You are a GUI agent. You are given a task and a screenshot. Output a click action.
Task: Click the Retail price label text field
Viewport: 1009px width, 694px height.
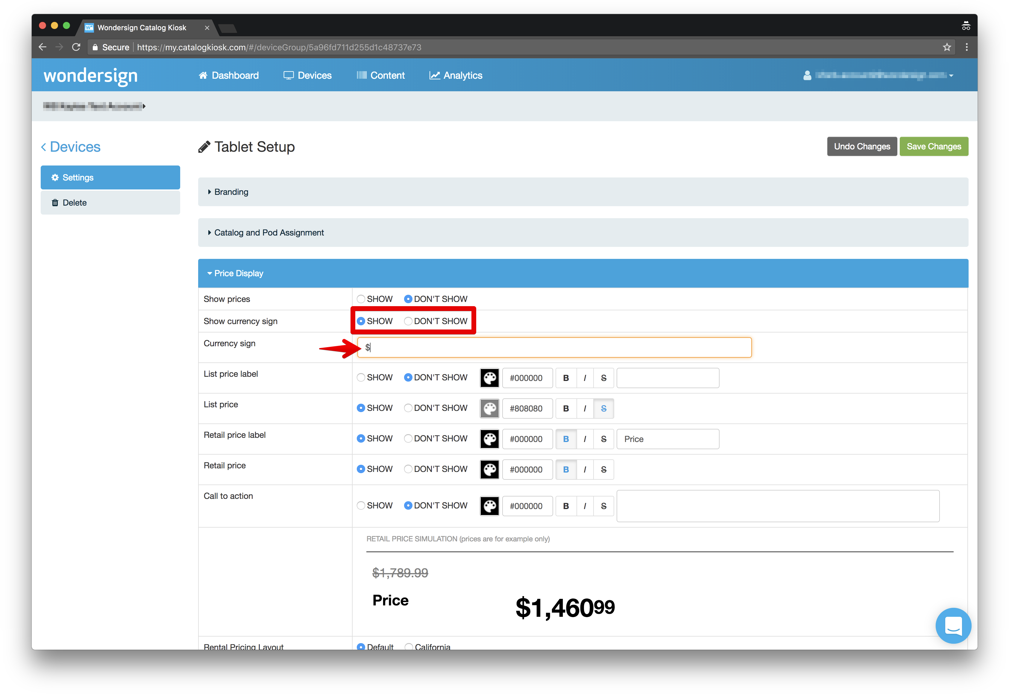point(667,439)
